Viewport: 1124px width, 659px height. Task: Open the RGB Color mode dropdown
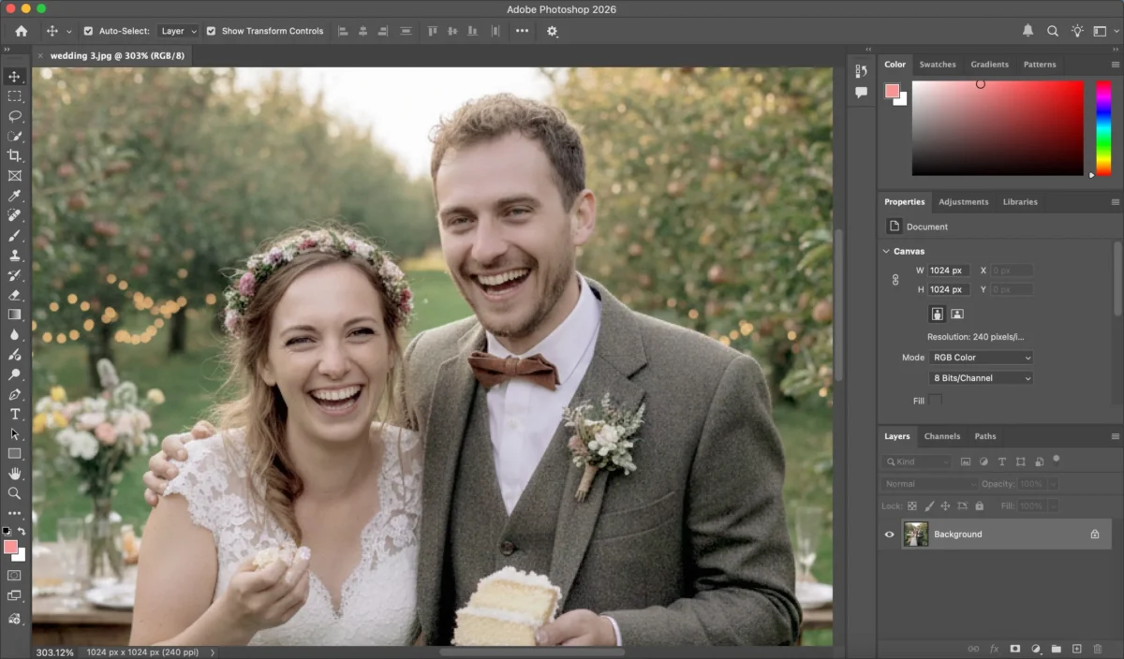pyautogui.click(x=980, y=358)
